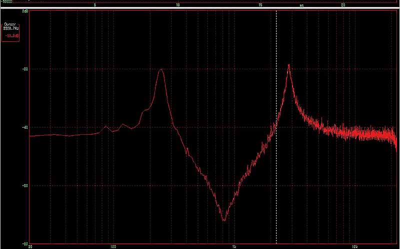Click the 10k frequency axis label
The image size is (400, 249).
point(354,246)
